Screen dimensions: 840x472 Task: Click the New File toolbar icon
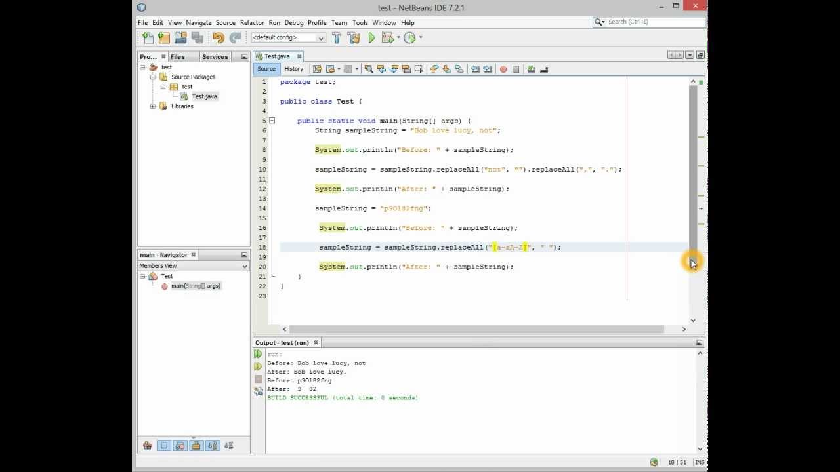[x=148, y=38]
